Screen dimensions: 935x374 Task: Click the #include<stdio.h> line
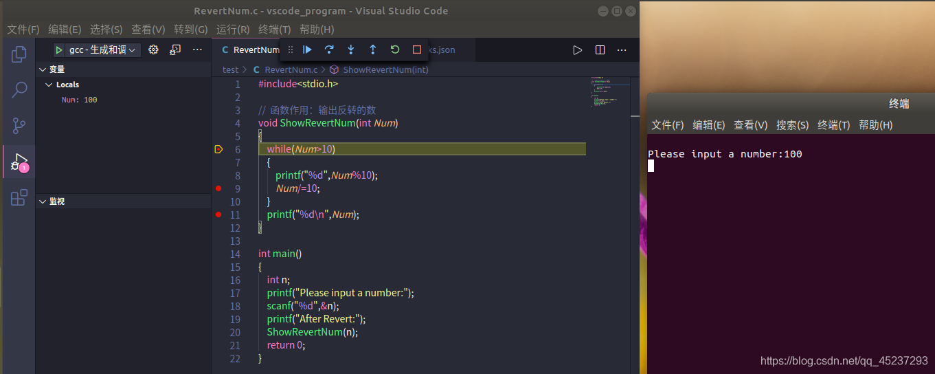[298, 84]
